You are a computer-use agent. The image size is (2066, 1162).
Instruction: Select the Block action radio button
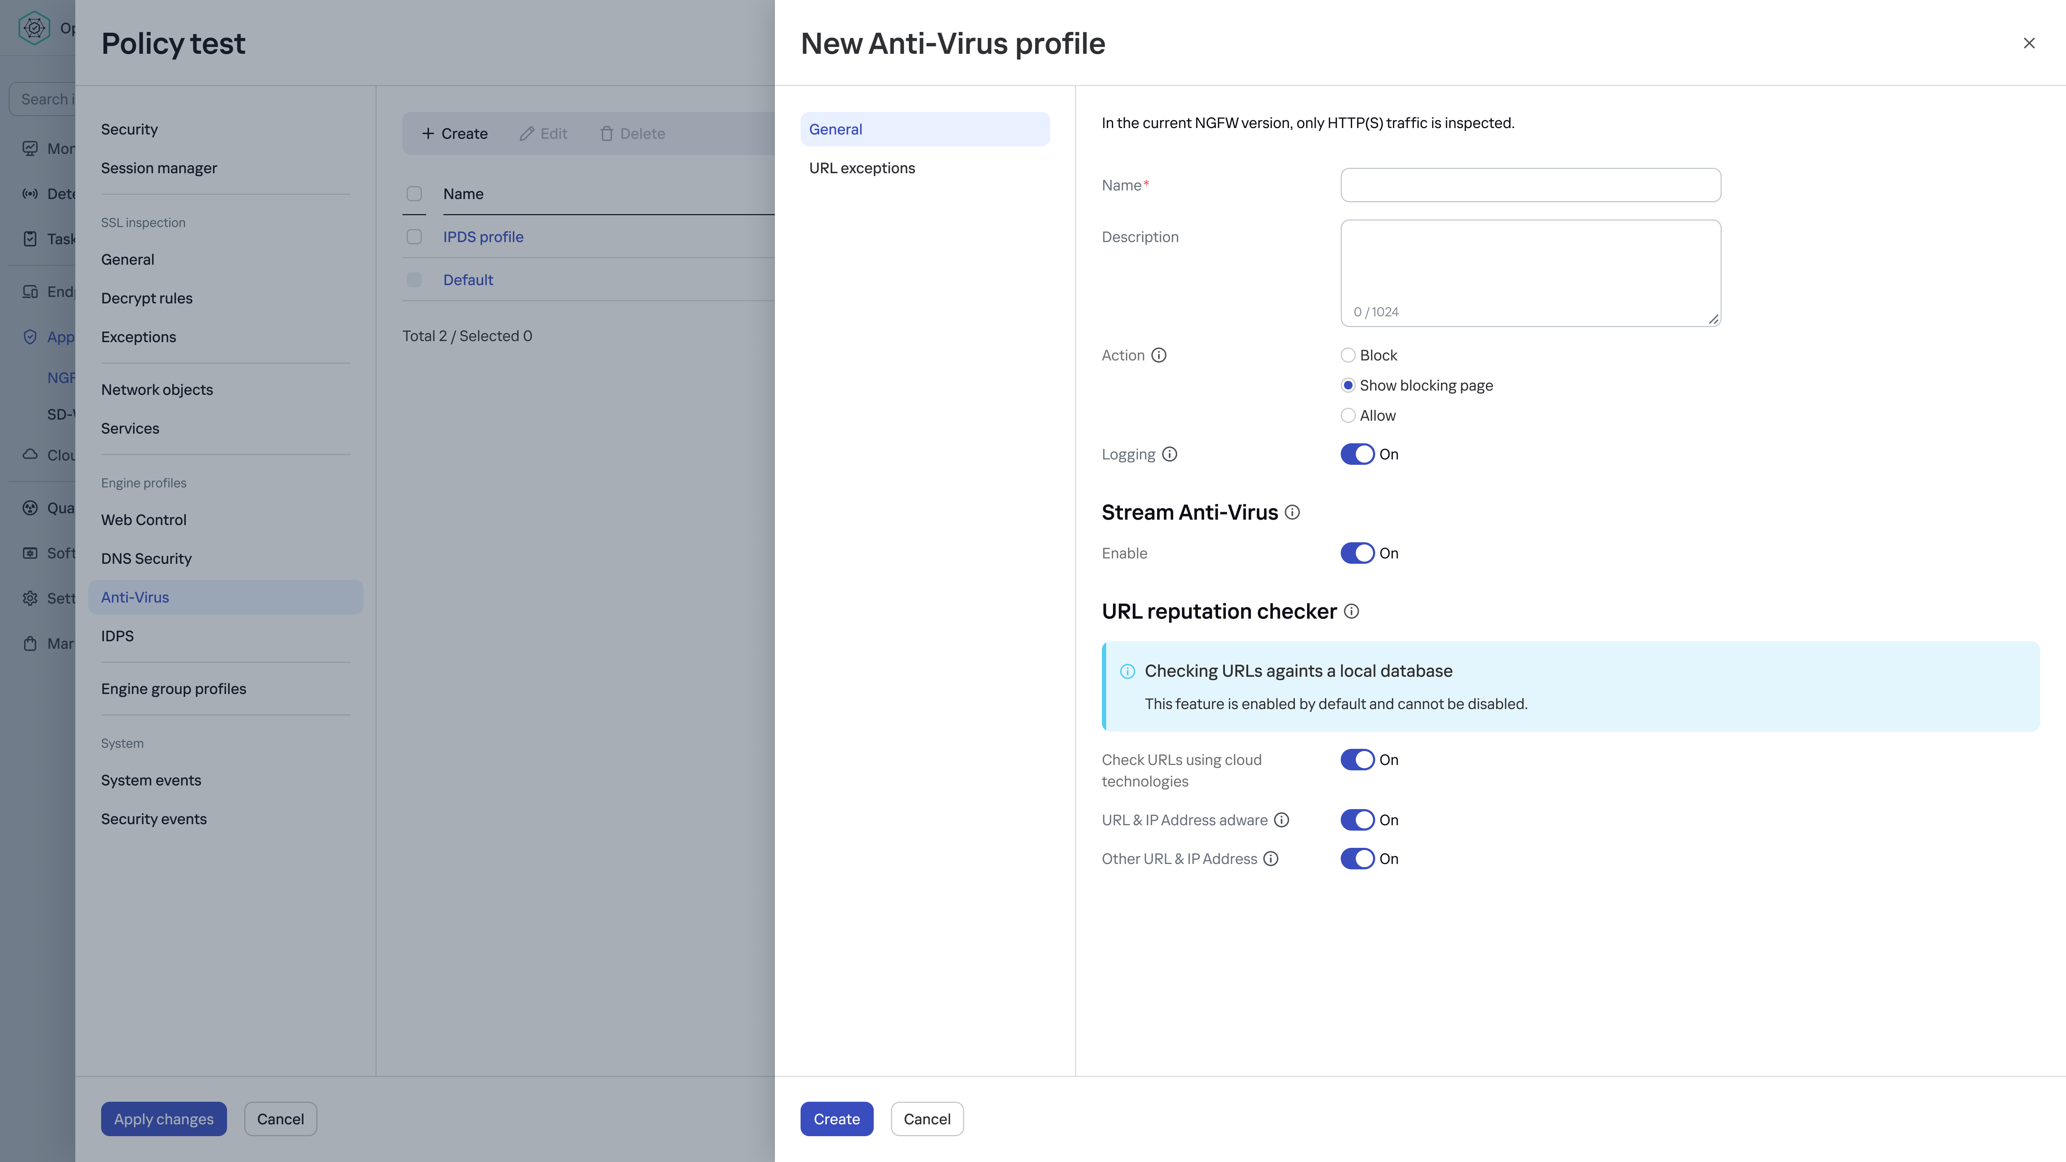[x=1348, y=355]
